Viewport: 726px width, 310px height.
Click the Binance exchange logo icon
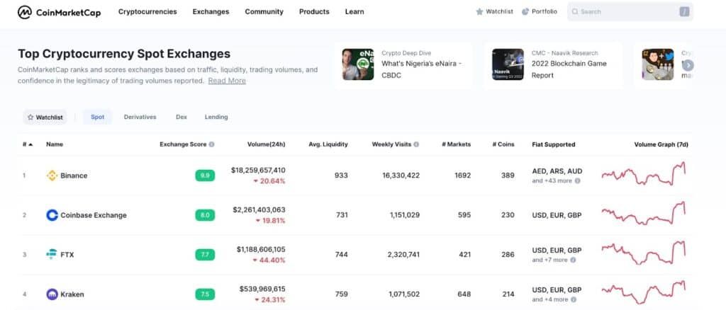(51, 176)
